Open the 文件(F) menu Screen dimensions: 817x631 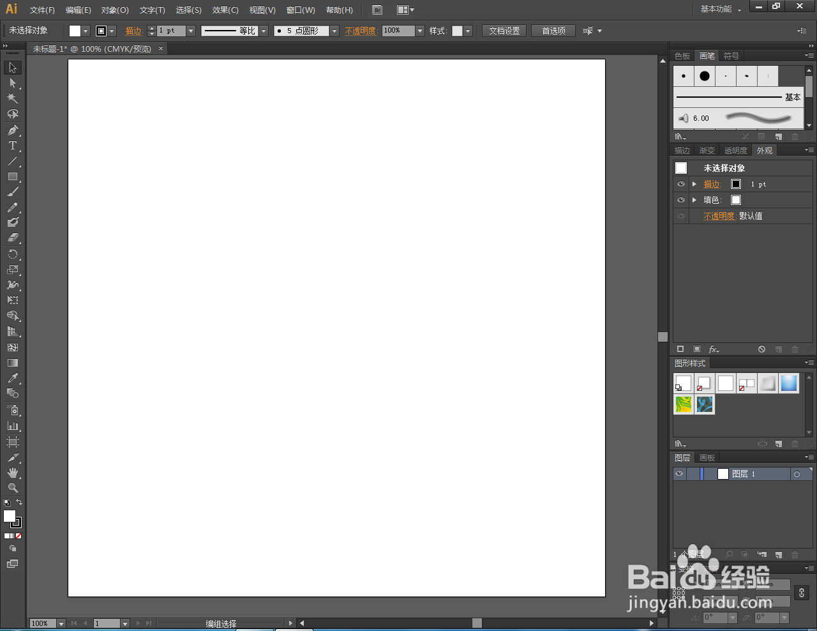click(x=42, y=10)
